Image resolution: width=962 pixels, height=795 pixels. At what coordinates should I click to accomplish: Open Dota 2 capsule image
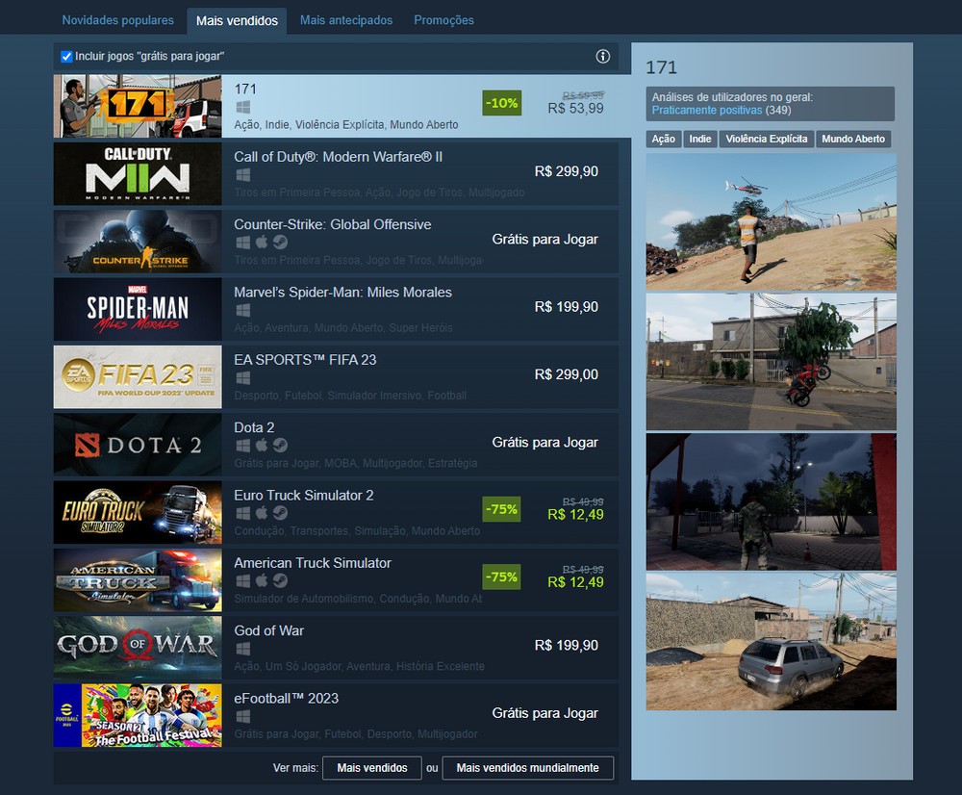[138, 445]
